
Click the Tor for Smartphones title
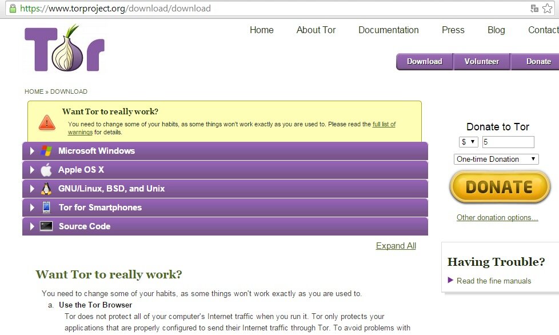pyautogui.click(x=100, y=208)
